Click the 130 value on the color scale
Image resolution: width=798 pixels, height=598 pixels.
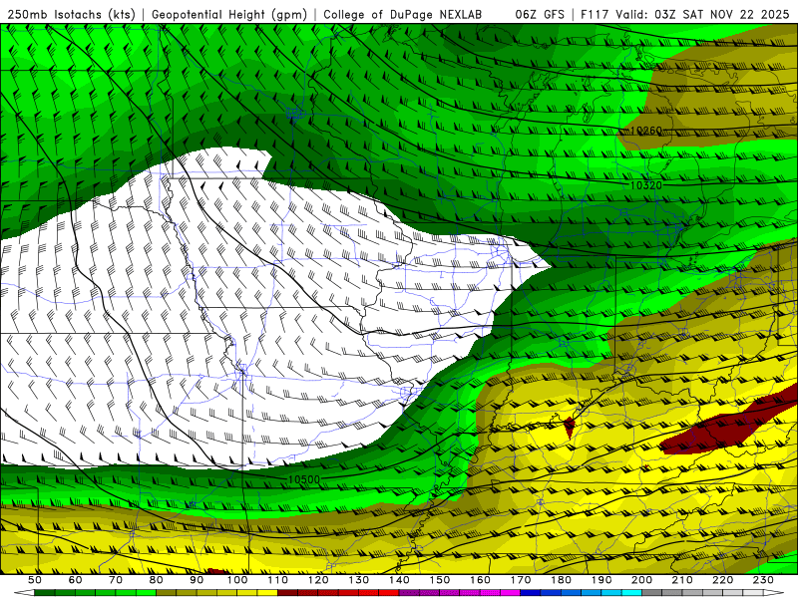[358, 580]
